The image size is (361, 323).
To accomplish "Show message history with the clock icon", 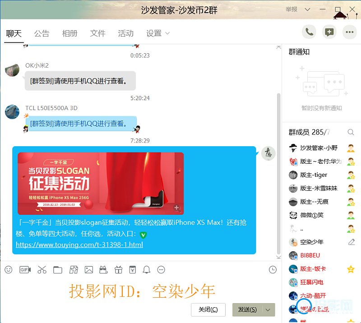I will pyautogui.click(x=273, y=270).
